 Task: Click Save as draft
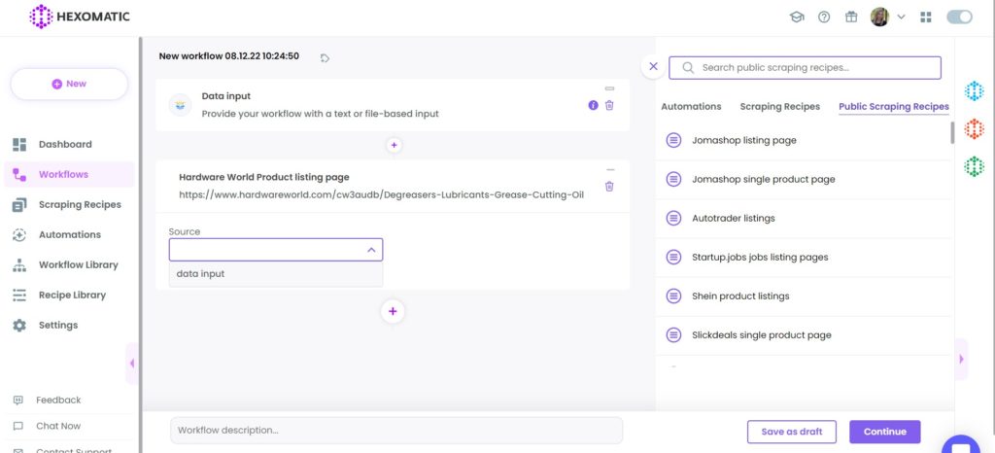pyautogui.click(x=791, y=432)
